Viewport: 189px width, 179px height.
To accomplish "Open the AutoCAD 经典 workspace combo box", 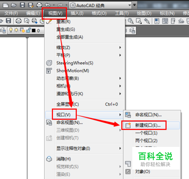I will click(x=100, y=5).
